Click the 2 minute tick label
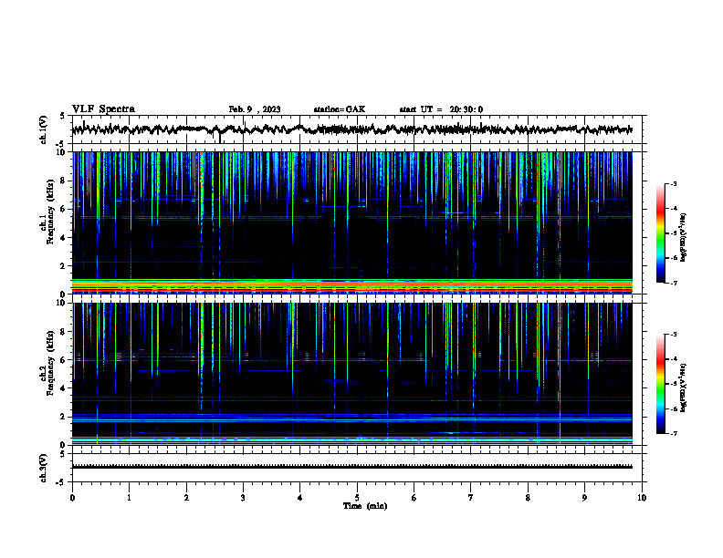This screenshot has width=723, height=558. [x=186, y=498]
